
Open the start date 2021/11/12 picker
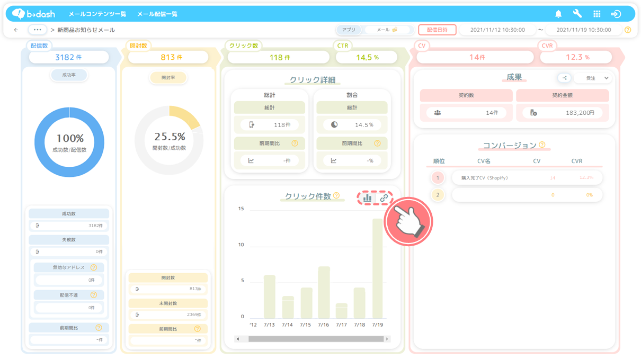coord(497,30)
